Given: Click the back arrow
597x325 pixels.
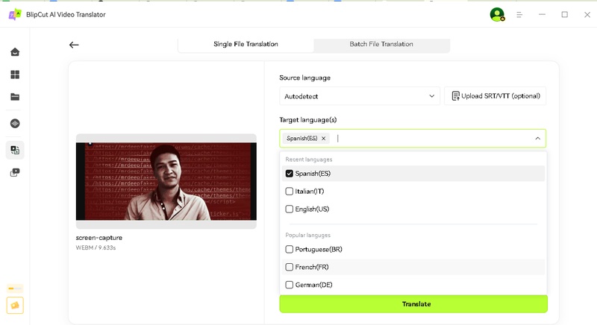Looking at the screenshot, I should click(x=74, y=45).
